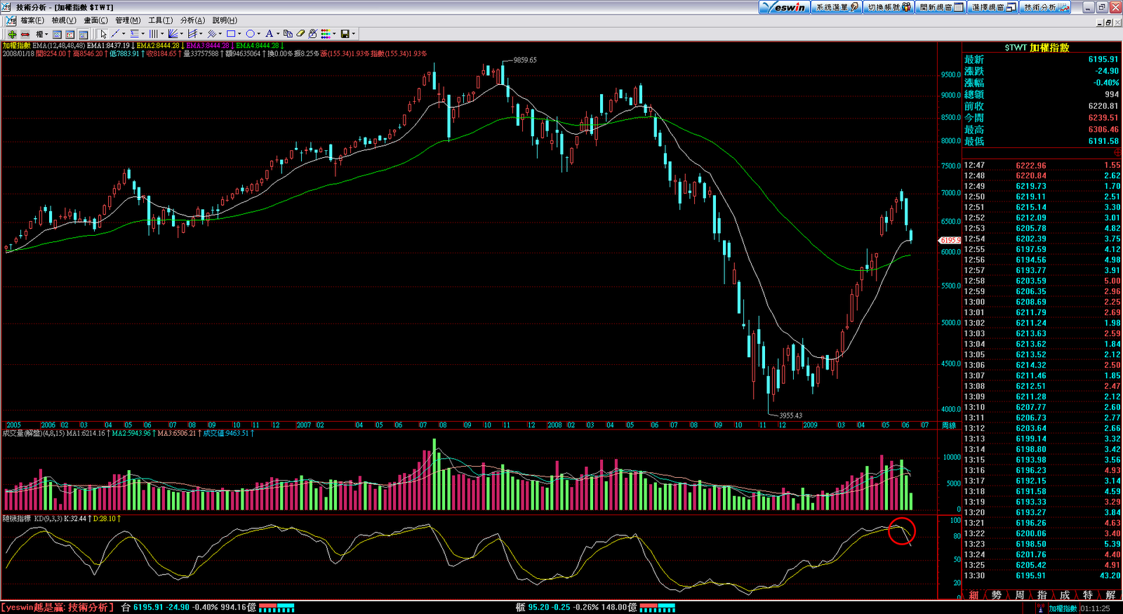Image resolution: width=1123 pixels, height=614 pixels.
Task: Switch to the 指 tab
Action: tap(1042, 595)
